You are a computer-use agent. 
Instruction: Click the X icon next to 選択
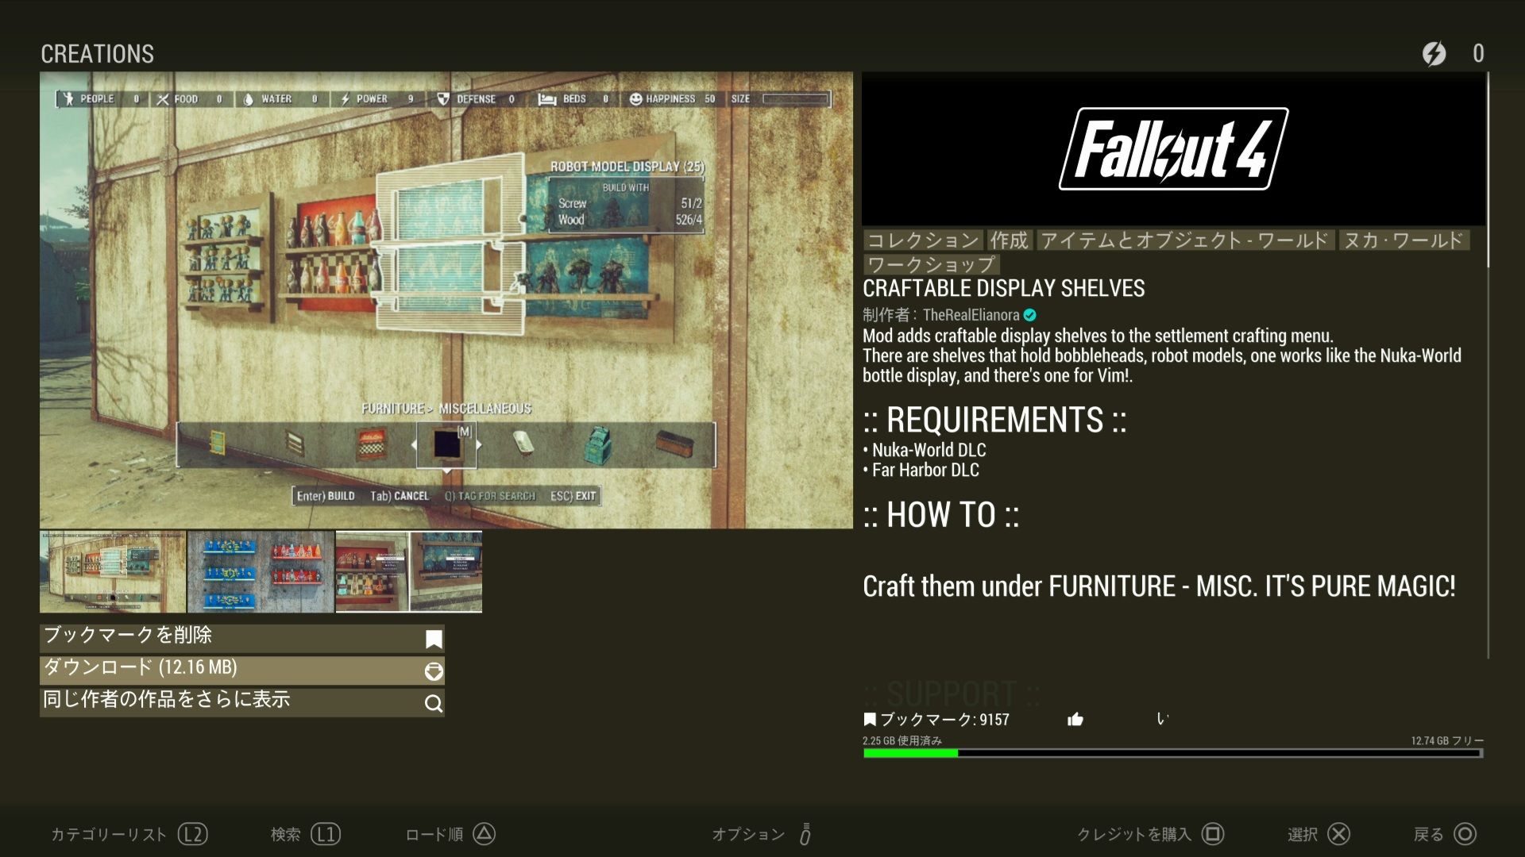click(x=1339, y=834)
